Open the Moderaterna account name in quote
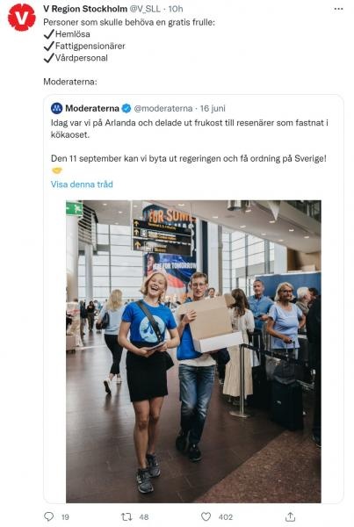This screenshot has height=527, width=354. click(92, 108)
